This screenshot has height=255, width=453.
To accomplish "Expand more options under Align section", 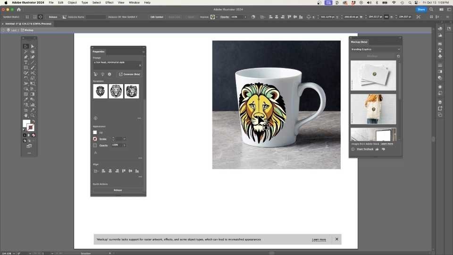I will tap(140, 177).
